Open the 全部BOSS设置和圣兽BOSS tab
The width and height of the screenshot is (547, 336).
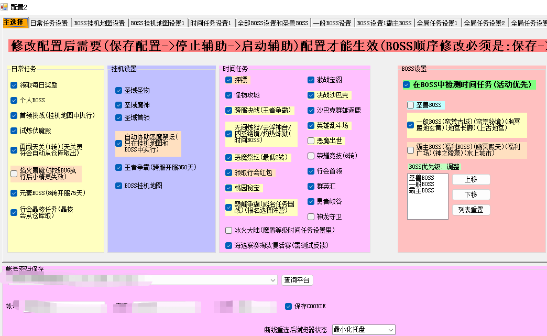273,23
